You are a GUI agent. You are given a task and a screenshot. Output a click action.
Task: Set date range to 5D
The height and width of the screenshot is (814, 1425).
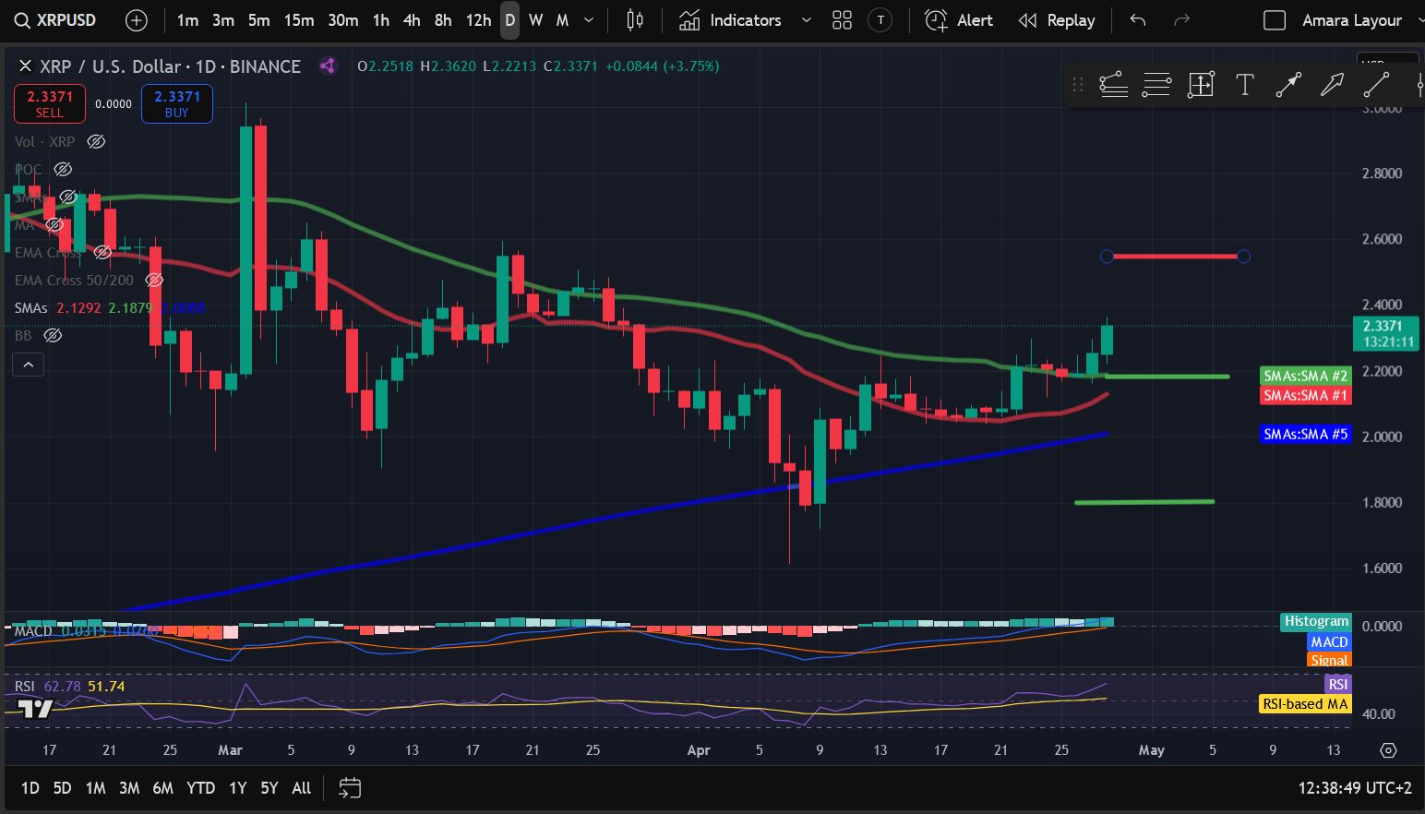coord(62,788)
